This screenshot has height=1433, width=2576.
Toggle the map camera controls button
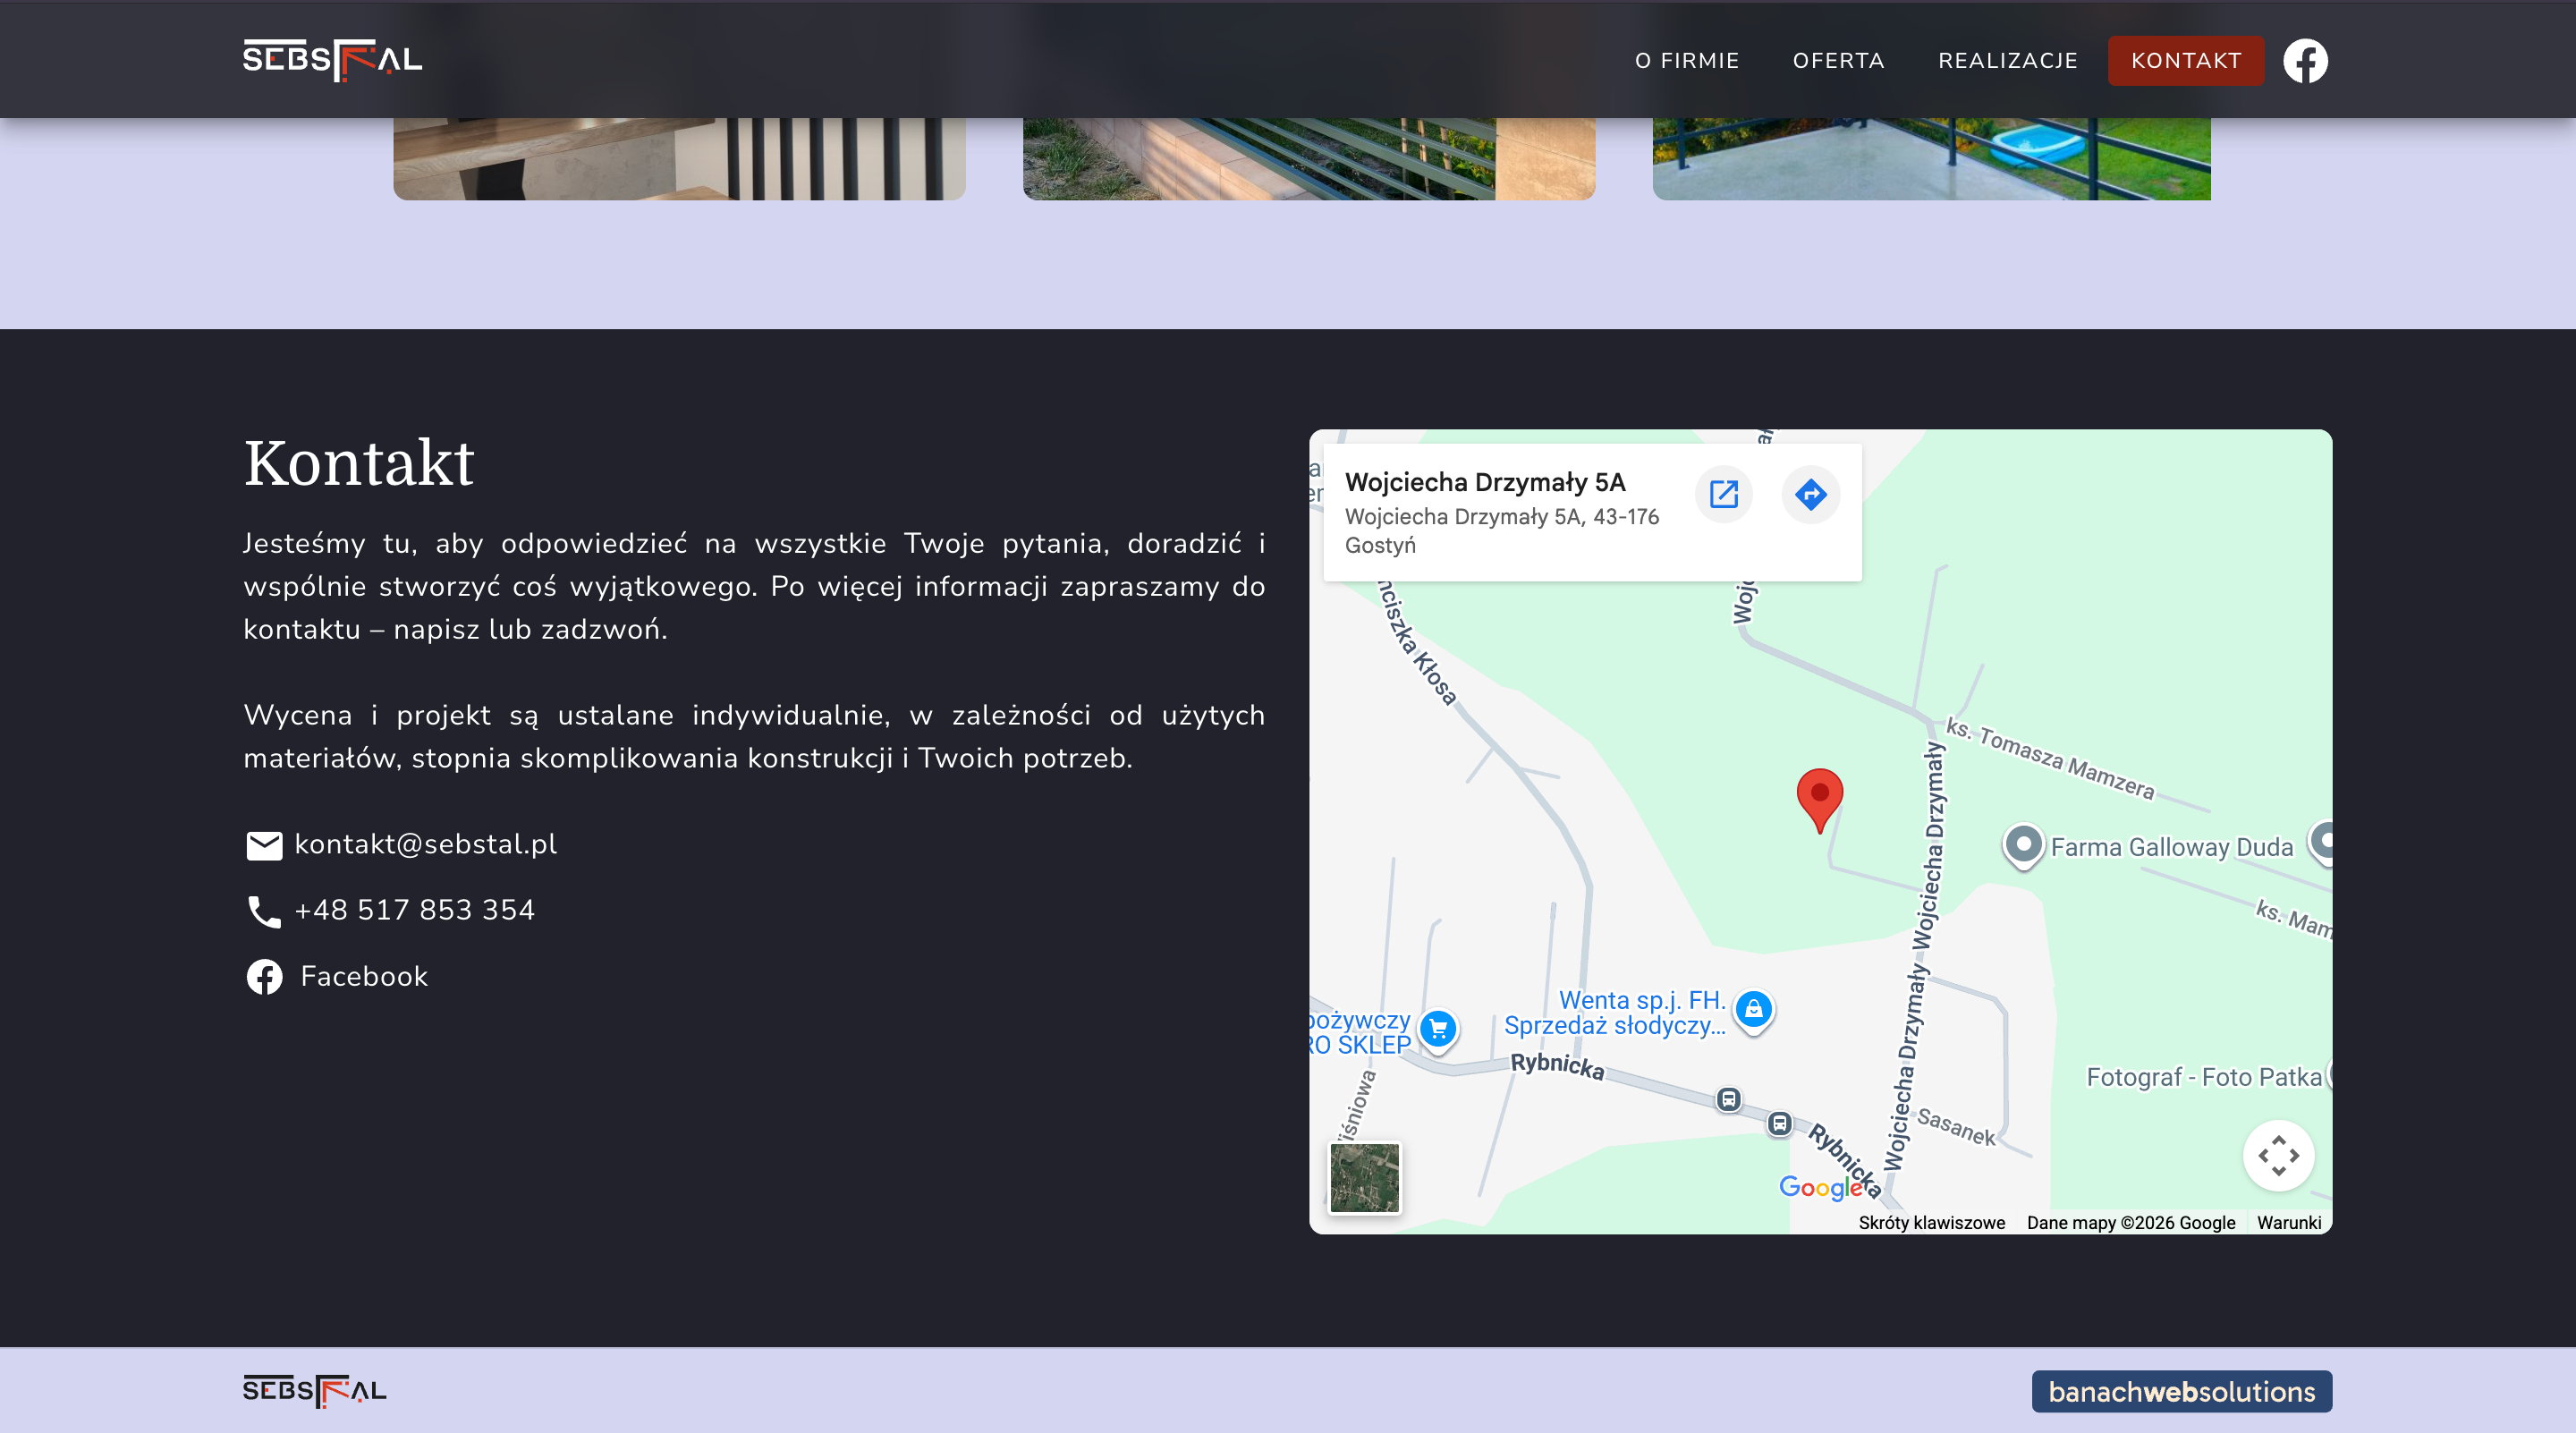pos(2278,1156)
